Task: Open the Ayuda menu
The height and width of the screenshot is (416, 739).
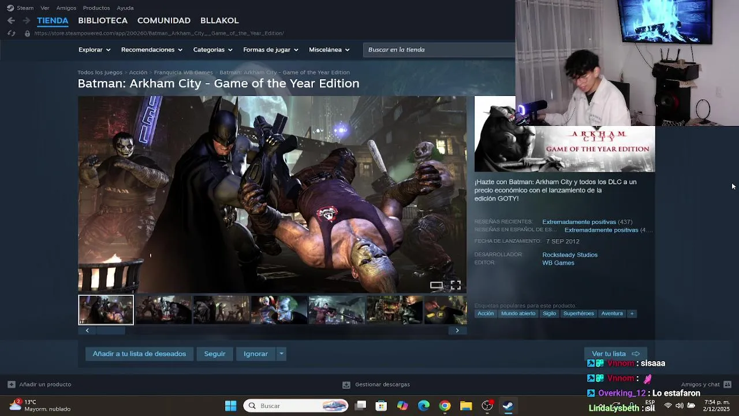Action: click(x=125, y=8)
